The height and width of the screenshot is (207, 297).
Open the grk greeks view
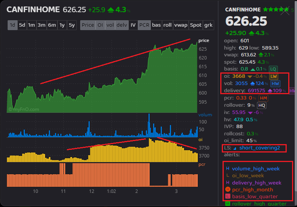(x=208, y=25)
